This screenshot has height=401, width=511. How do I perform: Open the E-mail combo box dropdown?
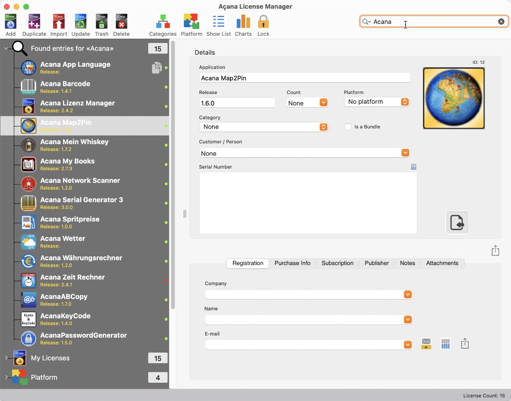[408, 344]
